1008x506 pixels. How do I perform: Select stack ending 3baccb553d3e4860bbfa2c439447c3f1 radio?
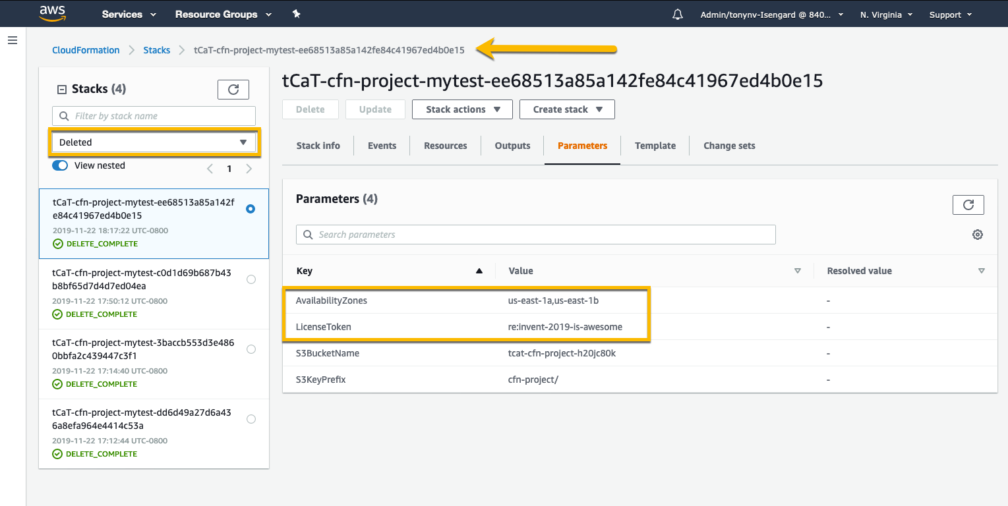(251, 349)
